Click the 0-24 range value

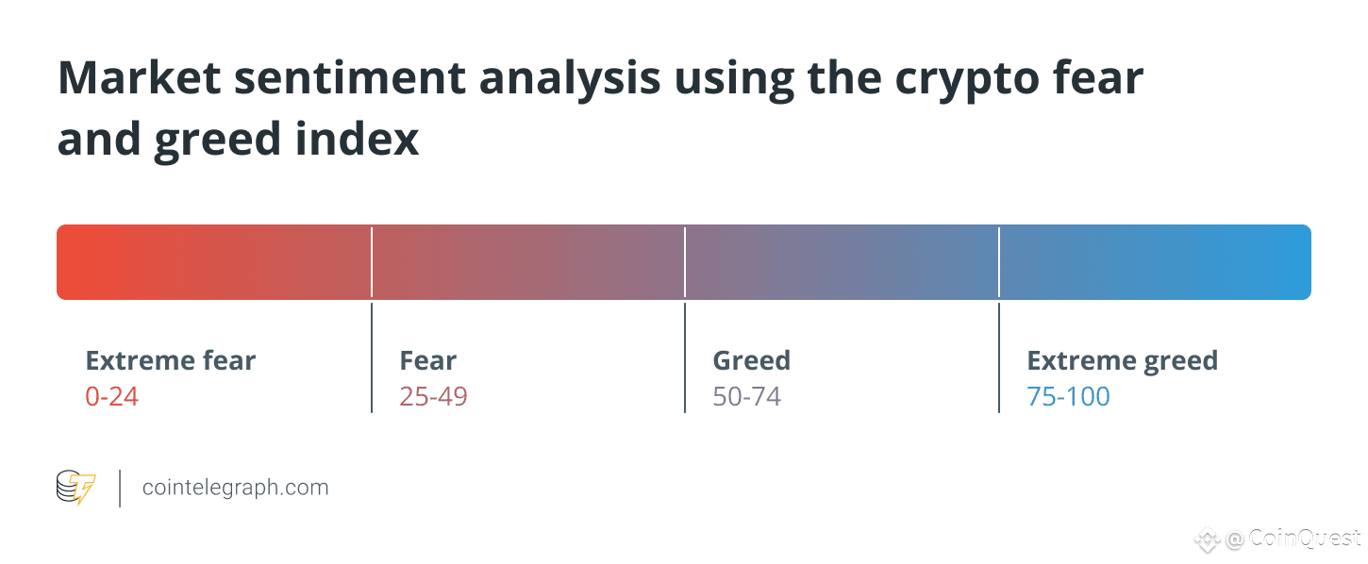[112, 397]
